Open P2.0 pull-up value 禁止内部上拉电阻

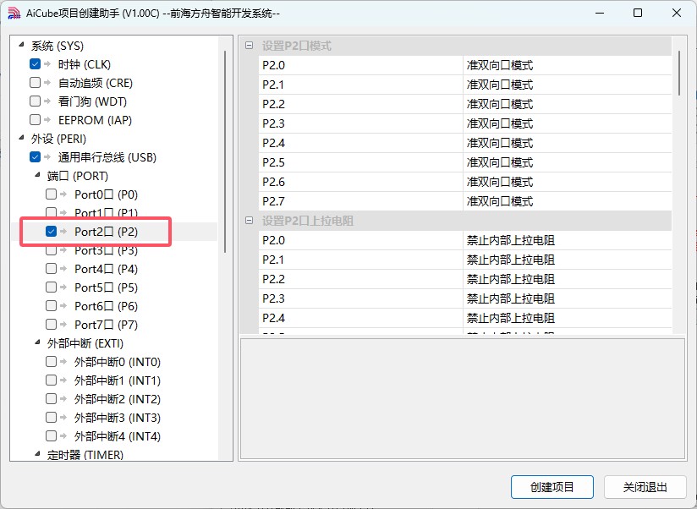click(567, 240)
